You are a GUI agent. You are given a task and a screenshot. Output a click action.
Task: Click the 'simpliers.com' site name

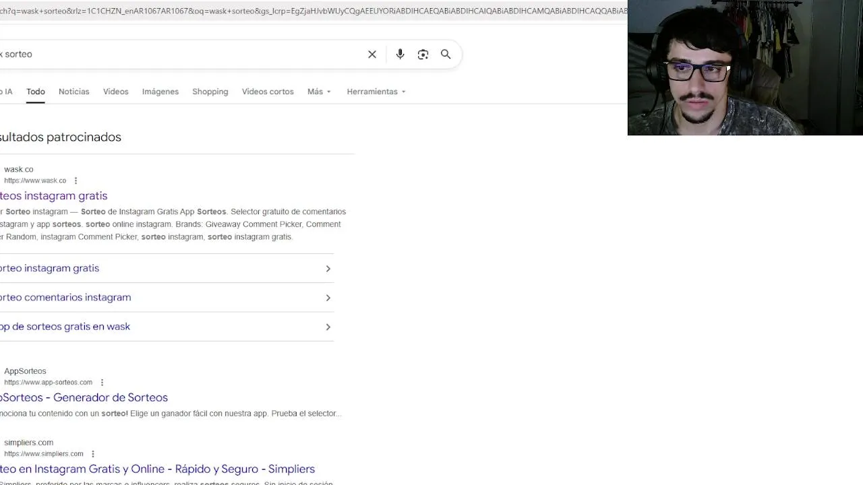point(28,443)
